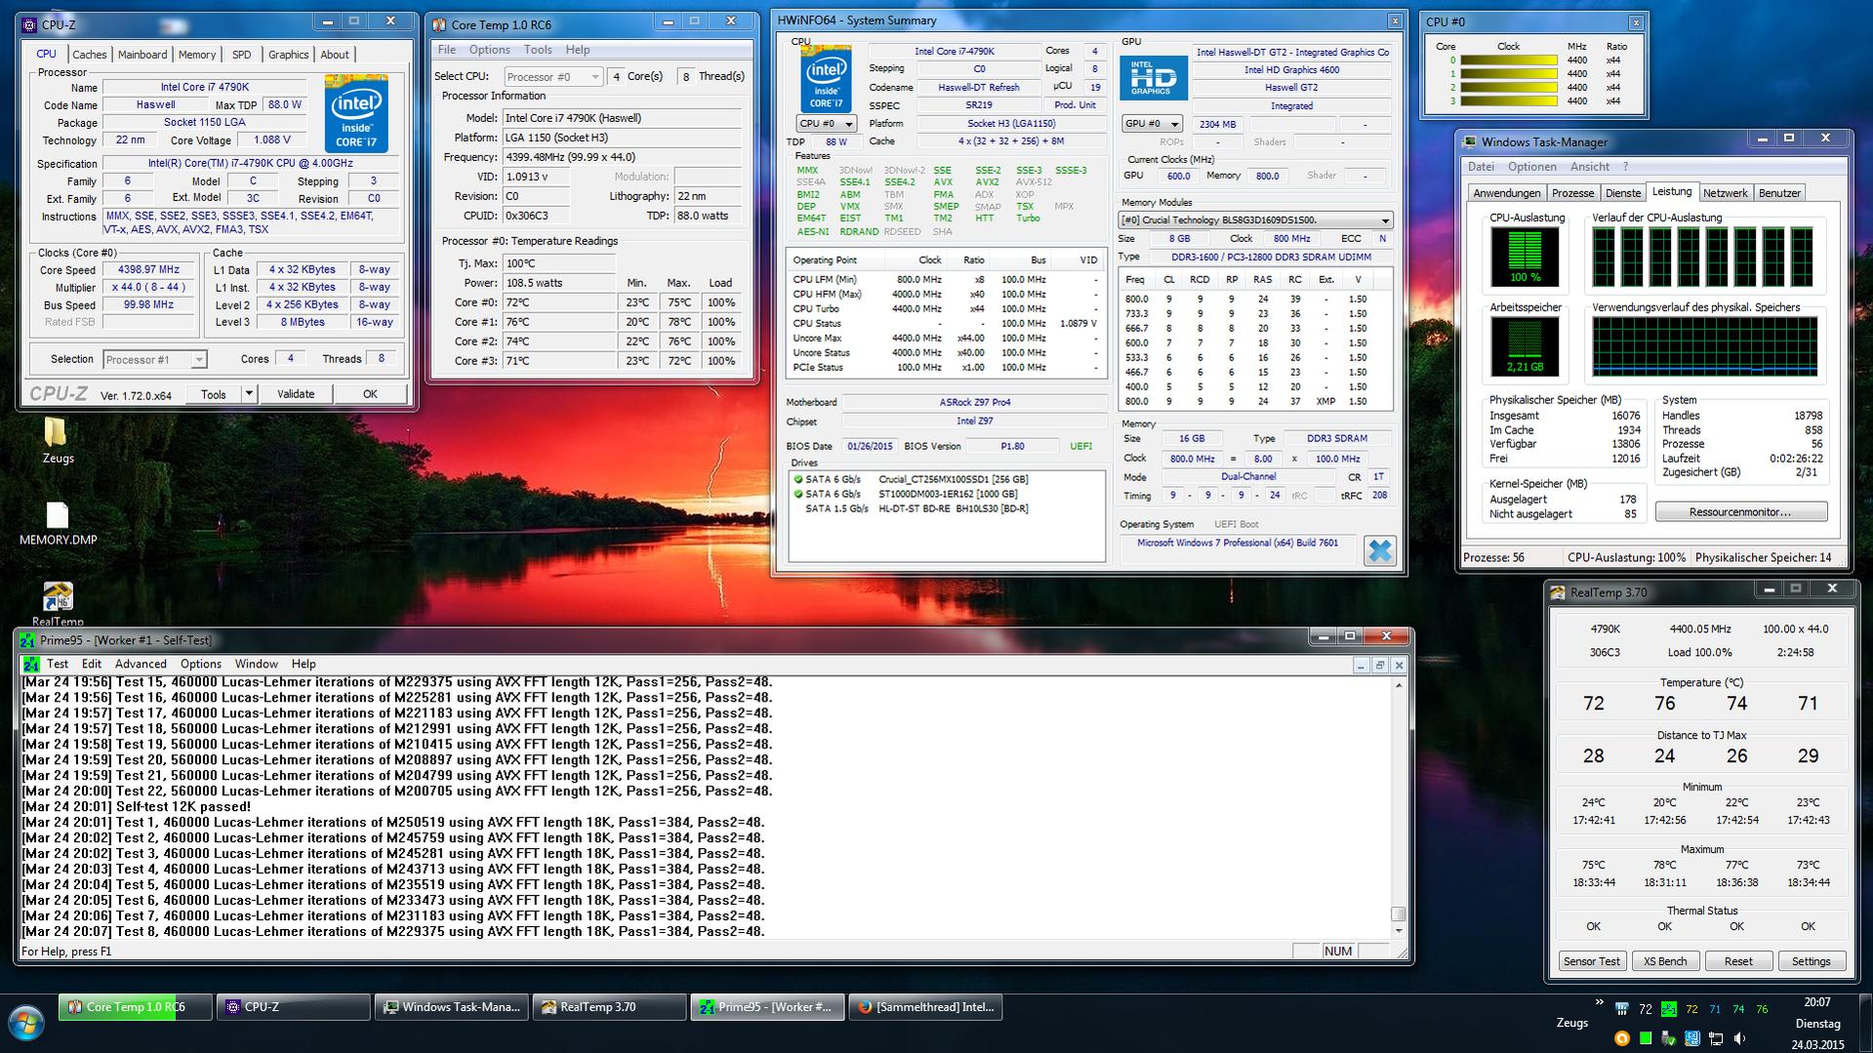Expand the memory module Crucial dropdown
This screenshot has width=1873, height=1053.
(1255, 220)
